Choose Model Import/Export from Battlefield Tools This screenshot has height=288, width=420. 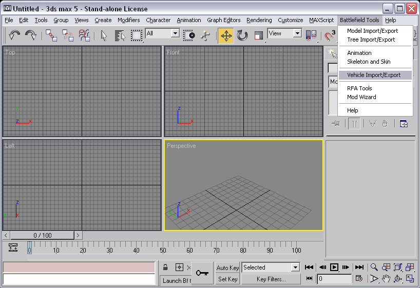click(x=375, y=31)
